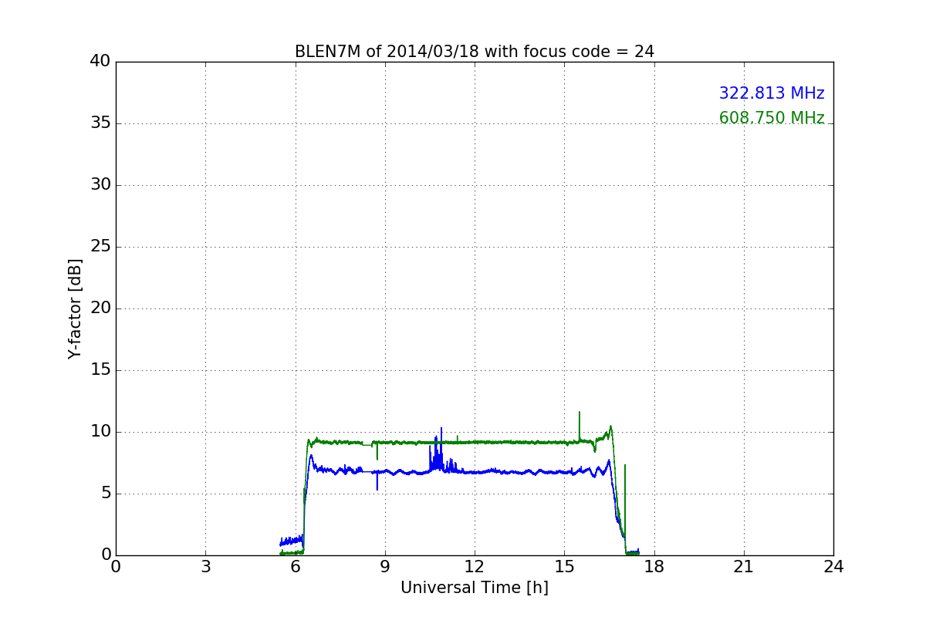Click the y-axis tick label 25
The height and width of the screenshot is (617, 926).
[100, 247]
